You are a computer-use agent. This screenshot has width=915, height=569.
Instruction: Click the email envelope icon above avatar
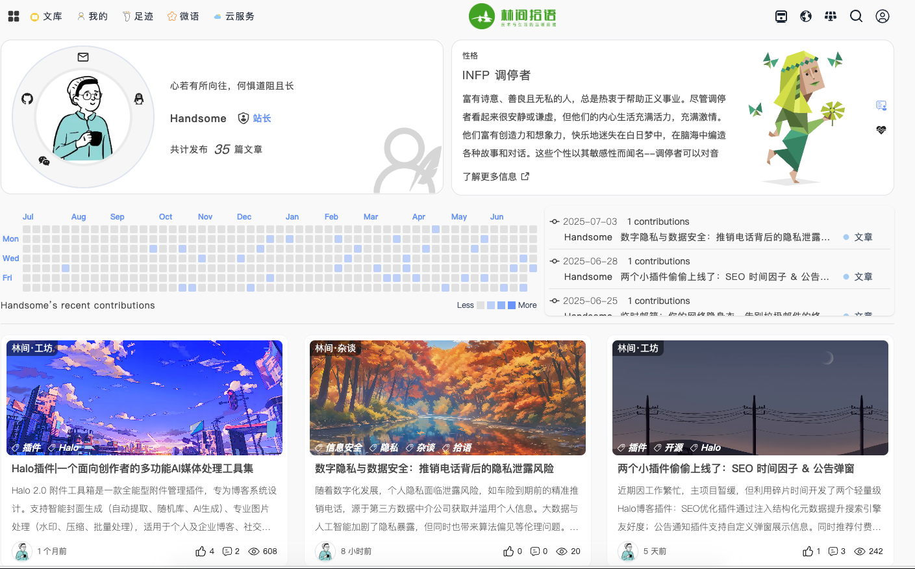coord(83,57)
